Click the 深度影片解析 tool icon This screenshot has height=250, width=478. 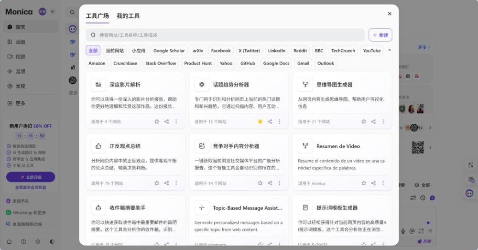pos(98,85)
